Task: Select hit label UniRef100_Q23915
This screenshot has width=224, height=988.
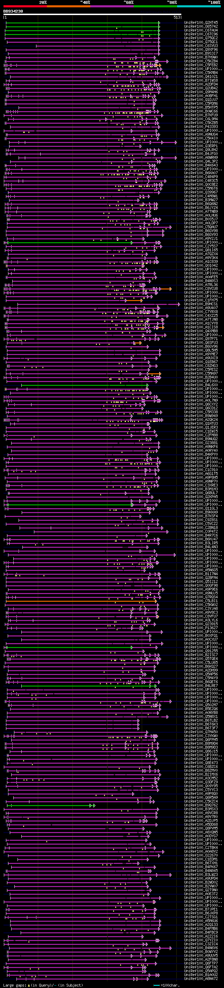Action: tap(201, 624)
